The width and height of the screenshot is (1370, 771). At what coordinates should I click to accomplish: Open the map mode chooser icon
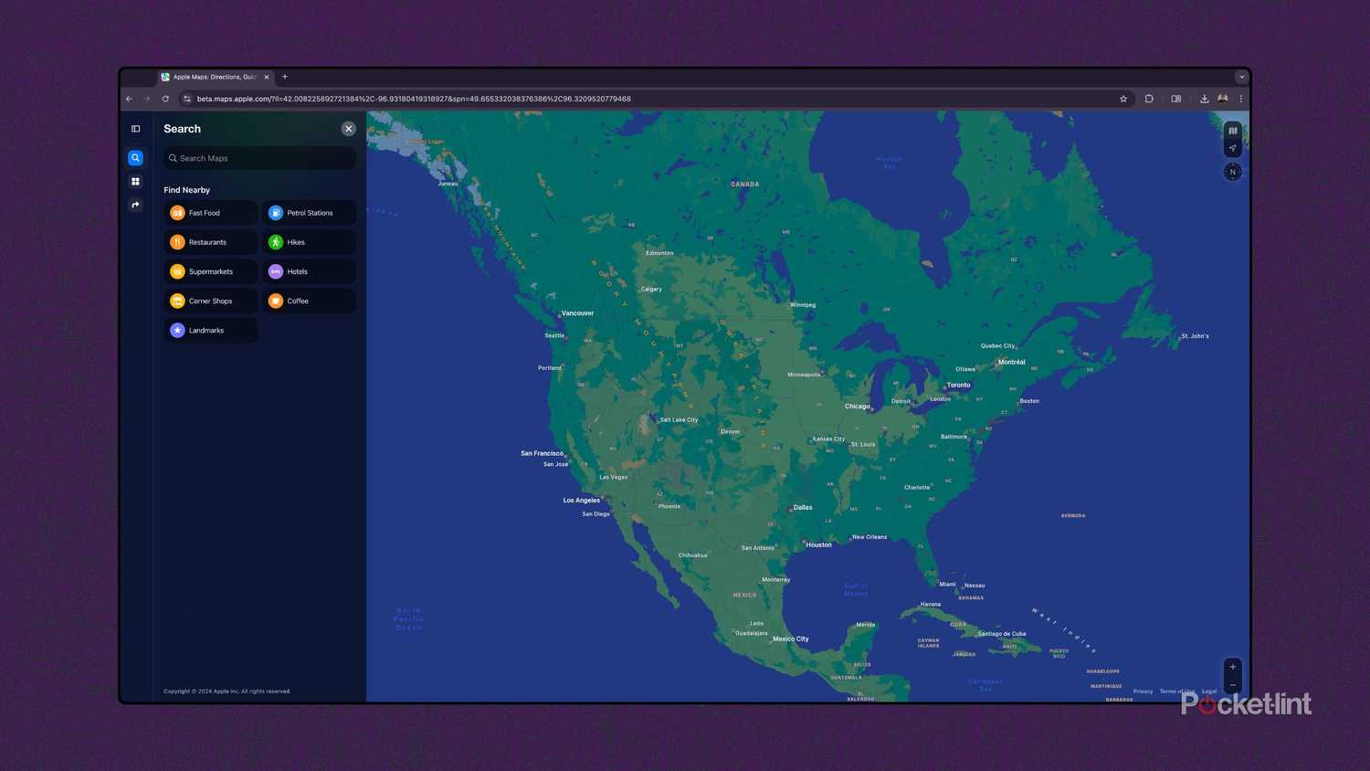point(1232,131)
